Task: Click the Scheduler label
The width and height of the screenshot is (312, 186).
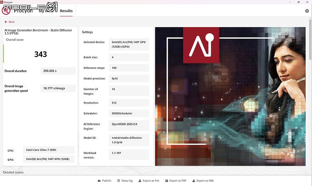Action: pyautogui.click(x=90, y=113)
